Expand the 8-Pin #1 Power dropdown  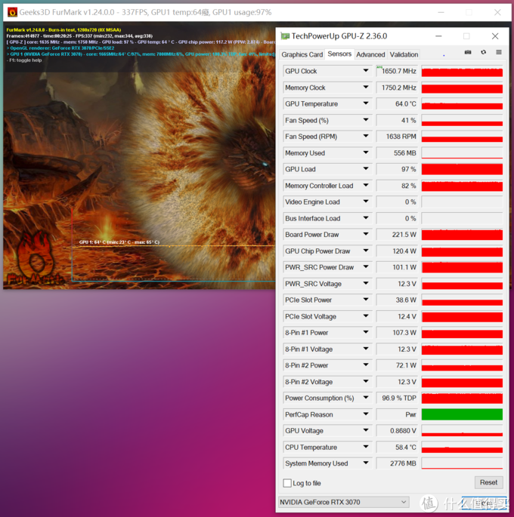(x=366, y=332)
